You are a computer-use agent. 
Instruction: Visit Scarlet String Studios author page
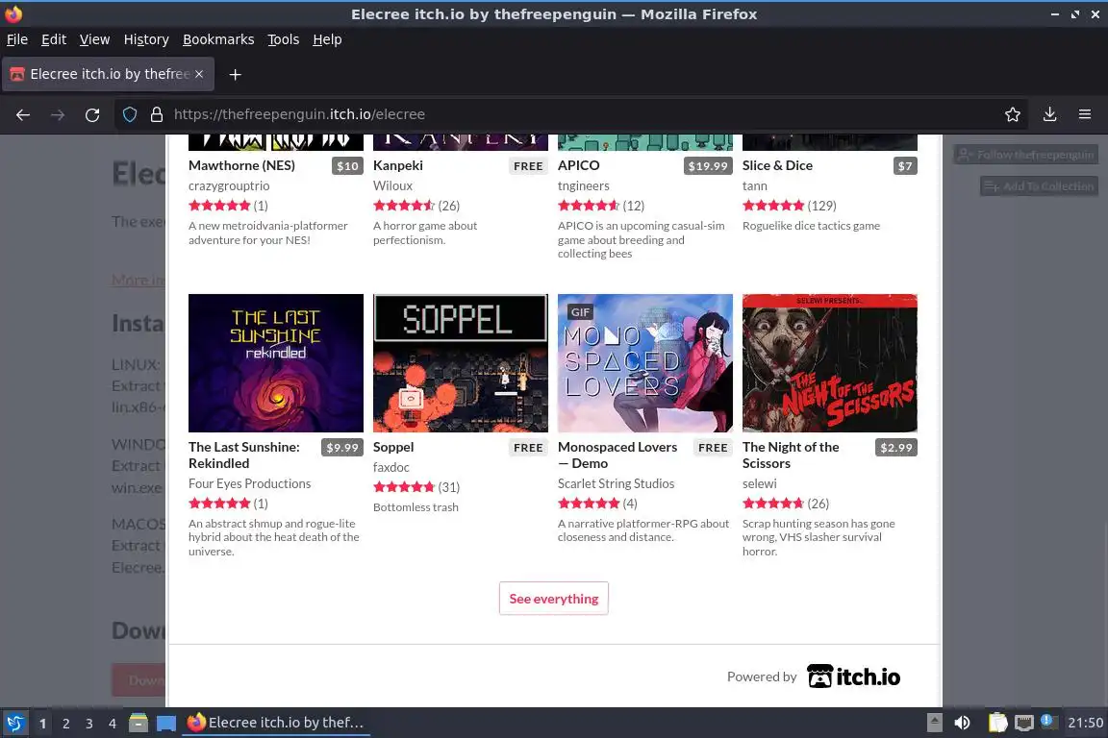[x=616, y=483]
